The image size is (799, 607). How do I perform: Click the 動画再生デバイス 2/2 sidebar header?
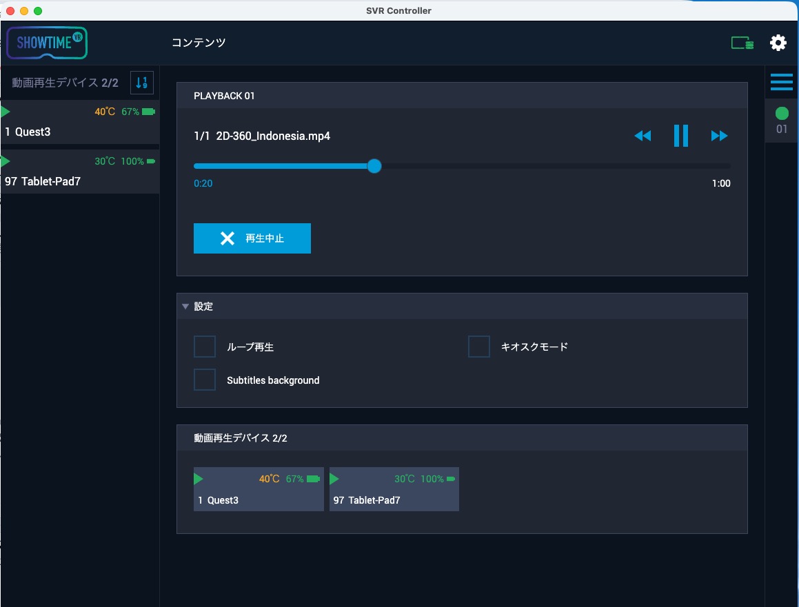coord(65,83)
